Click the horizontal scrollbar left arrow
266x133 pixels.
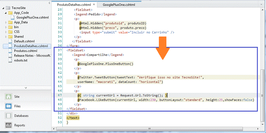coord(54,129)
